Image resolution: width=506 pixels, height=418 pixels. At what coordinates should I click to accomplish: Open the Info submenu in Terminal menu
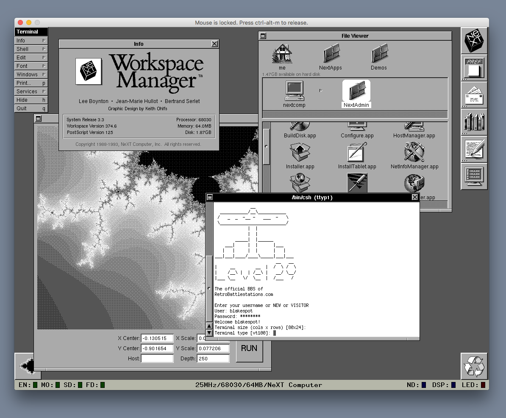(x=31, y=40)
